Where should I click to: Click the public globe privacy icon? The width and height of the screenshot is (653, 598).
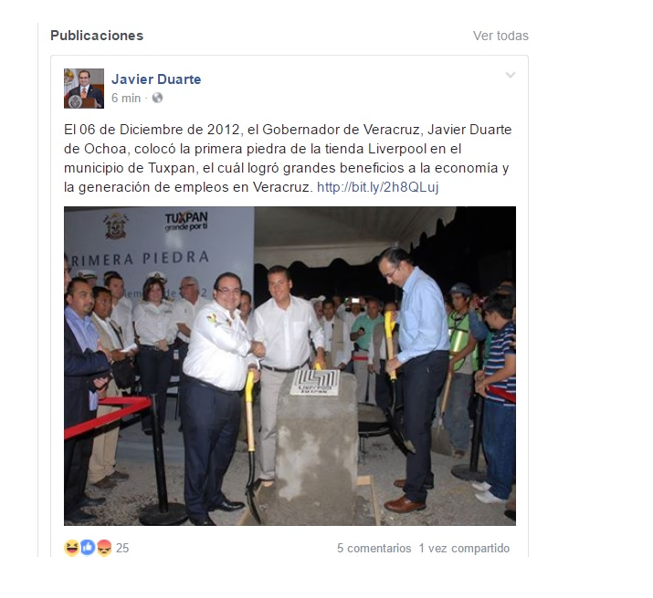tap(157, 98)
